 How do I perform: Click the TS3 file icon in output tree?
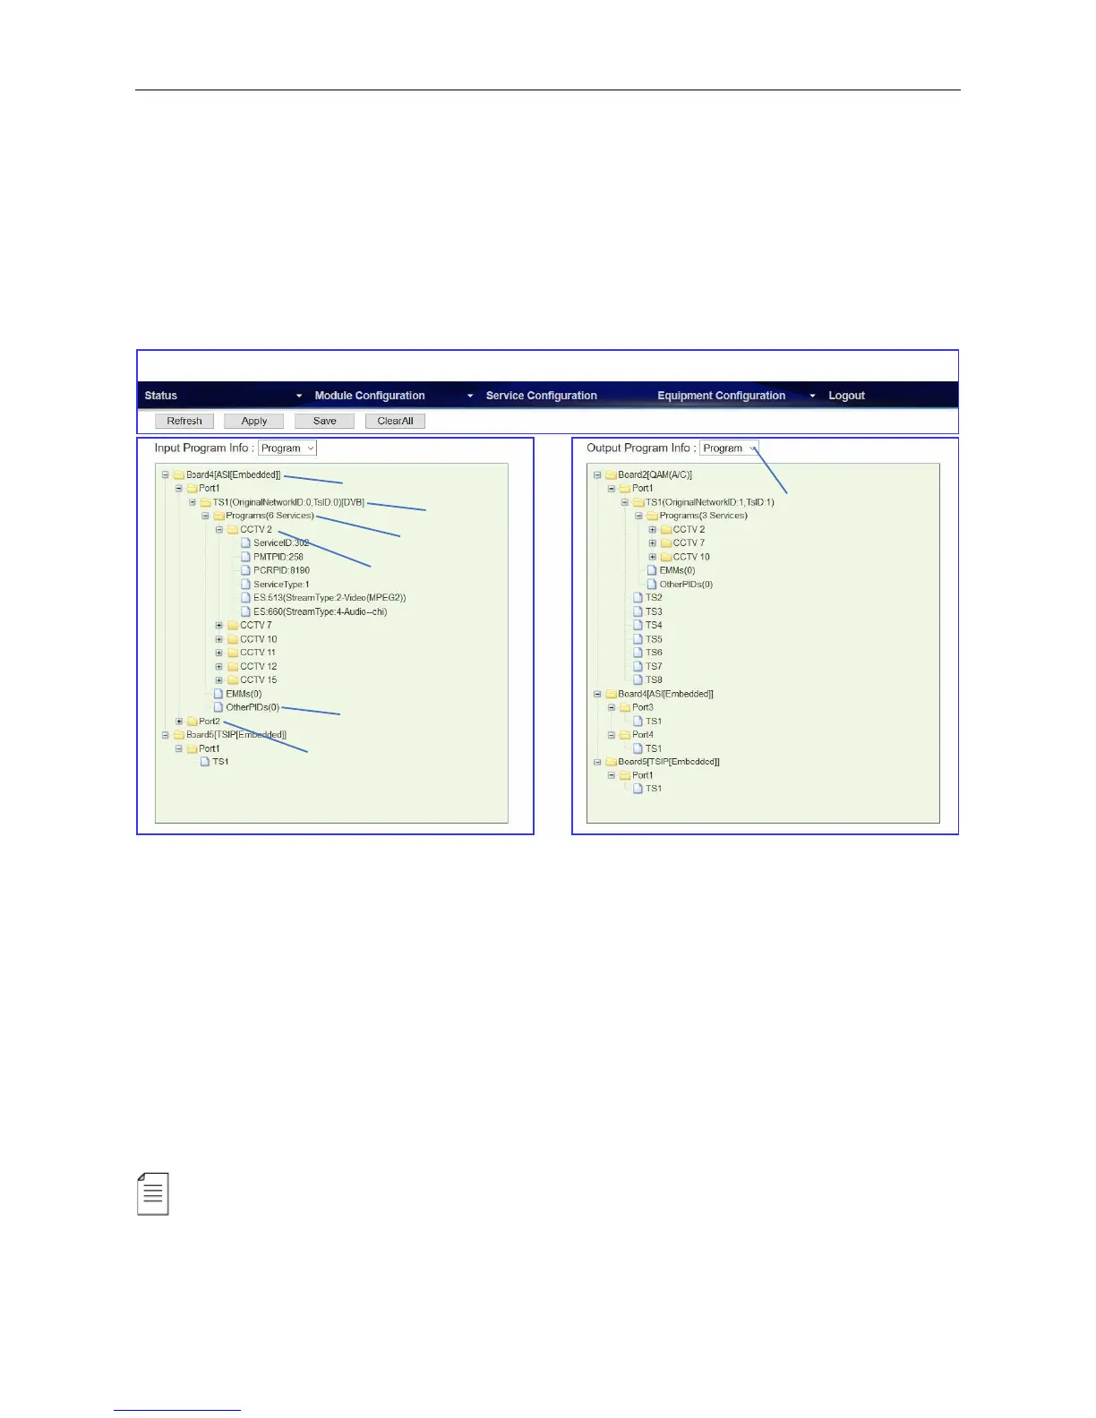click(x=638, y=611)
